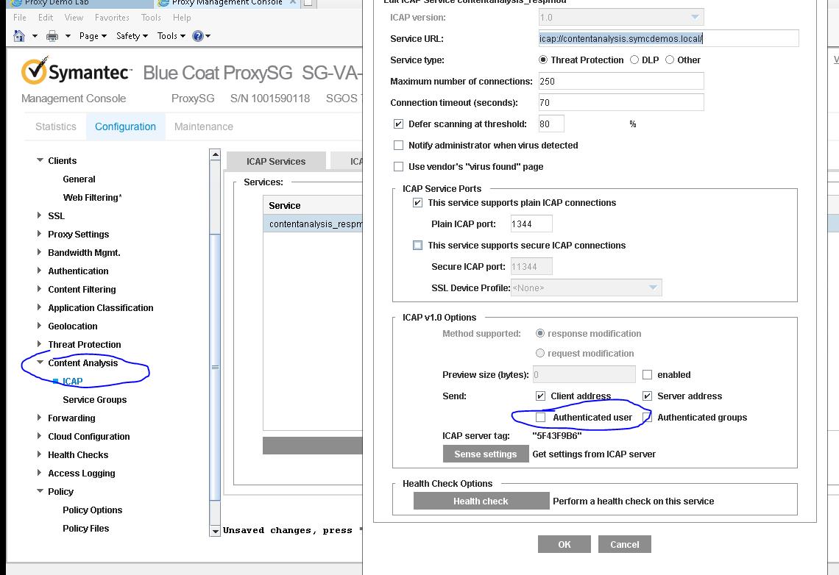Image resolution: width=839 pixels, height=575 pixels.
Task: Expand the Threat Protection section
Action: 39,344
